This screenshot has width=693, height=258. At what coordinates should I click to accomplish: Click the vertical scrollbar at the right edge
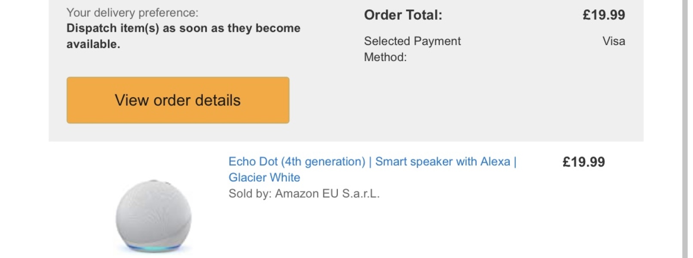click(x=685, y=129)
